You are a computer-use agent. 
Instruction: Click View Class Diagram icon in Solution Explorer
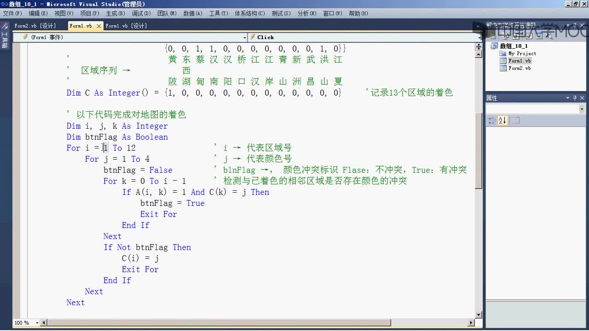tap(549, 37)
